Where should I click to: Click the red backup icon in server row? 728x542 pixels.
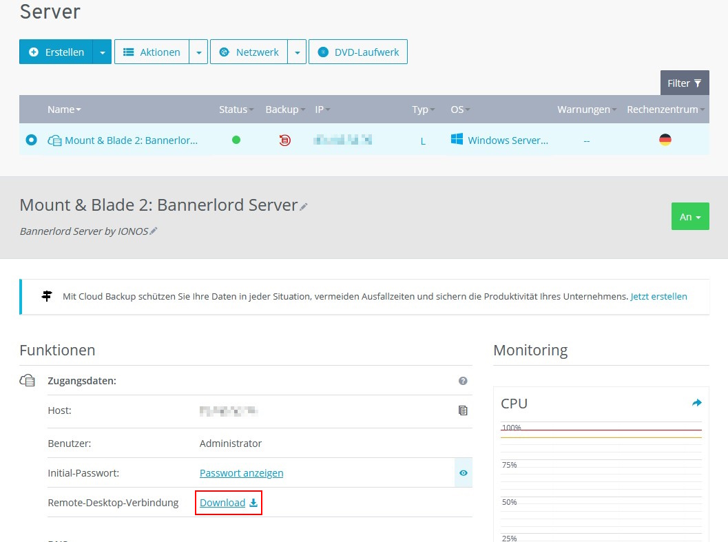pyautogui.click(x=285, y=140)
